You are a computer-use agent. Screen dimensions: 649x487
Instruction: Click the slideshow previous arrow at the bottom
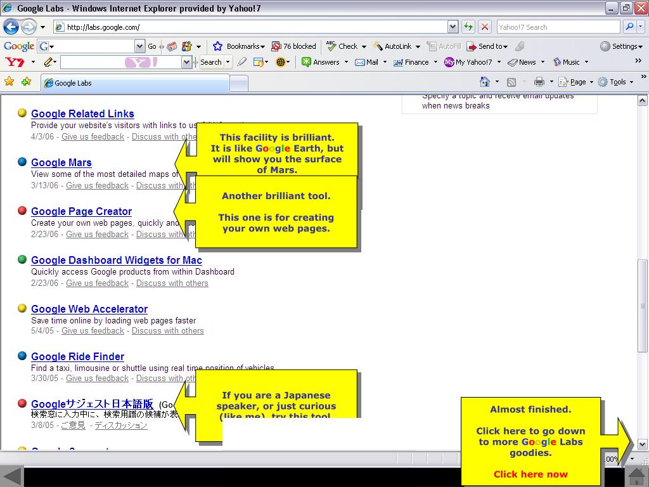click(11, 476)
